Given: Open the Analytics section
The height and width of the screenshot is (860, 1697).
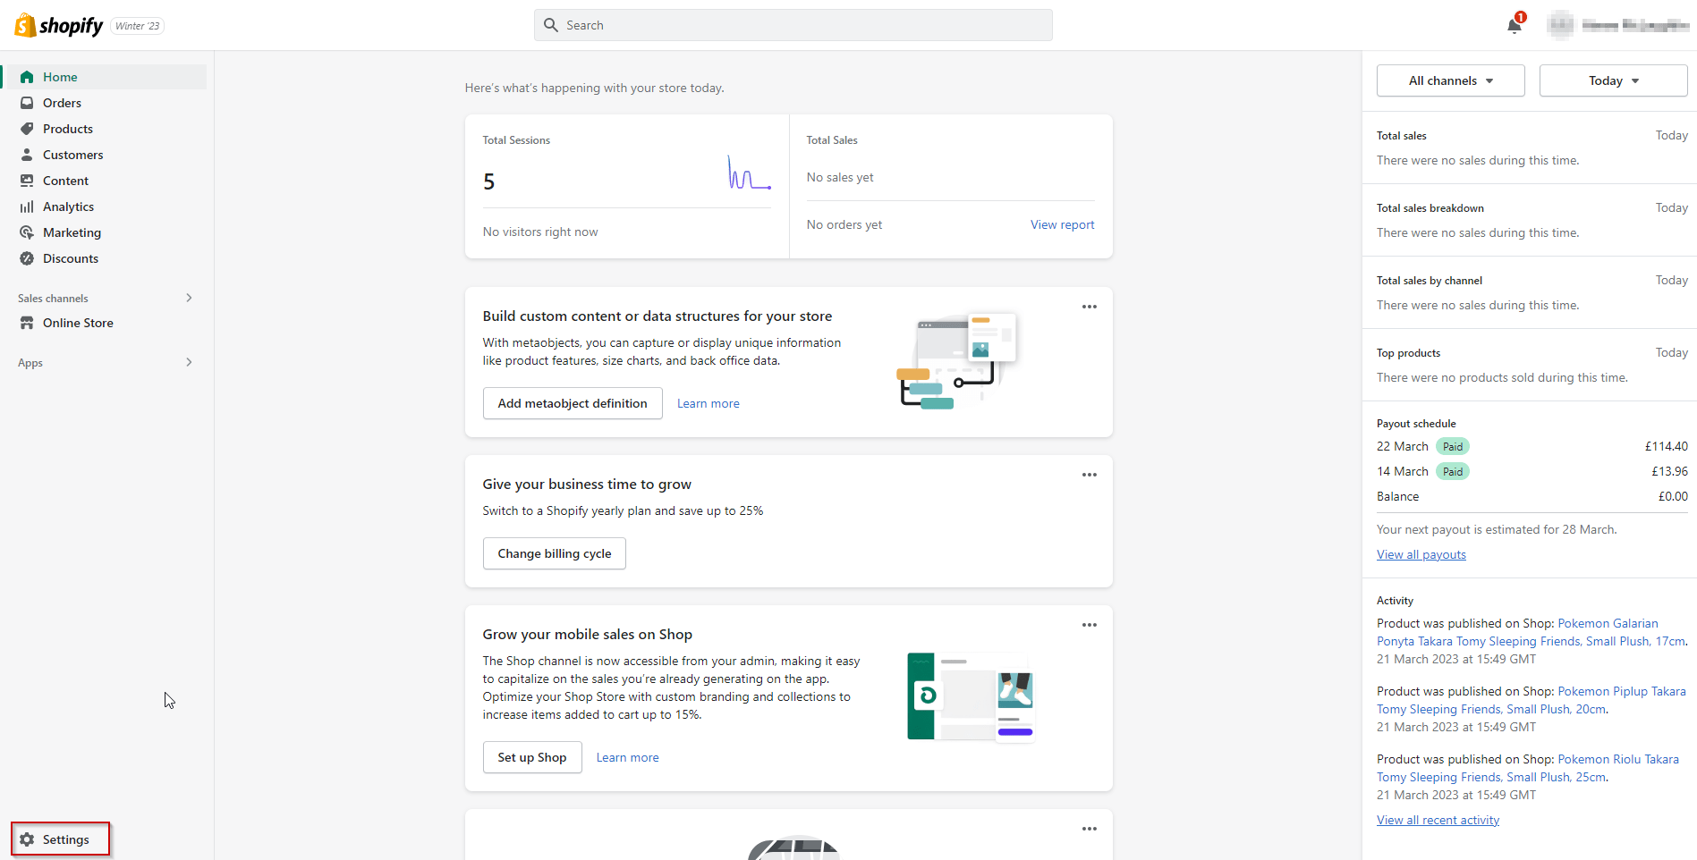Looking at the screenshot, I should 68,206.
